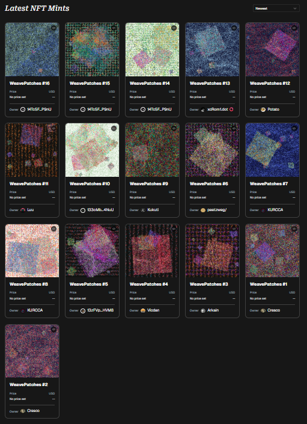307x424 pixels.
Task: Select the WeavePatches #7 artwork thumbnail
Action: [272, 150]
